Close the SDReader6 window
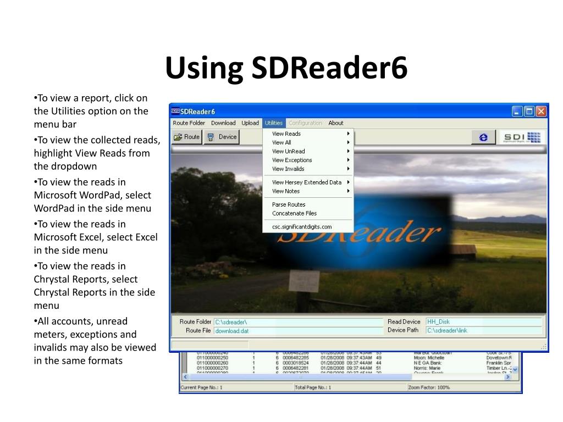This screenshot has width=563, height=422. [x=541, y=111]
